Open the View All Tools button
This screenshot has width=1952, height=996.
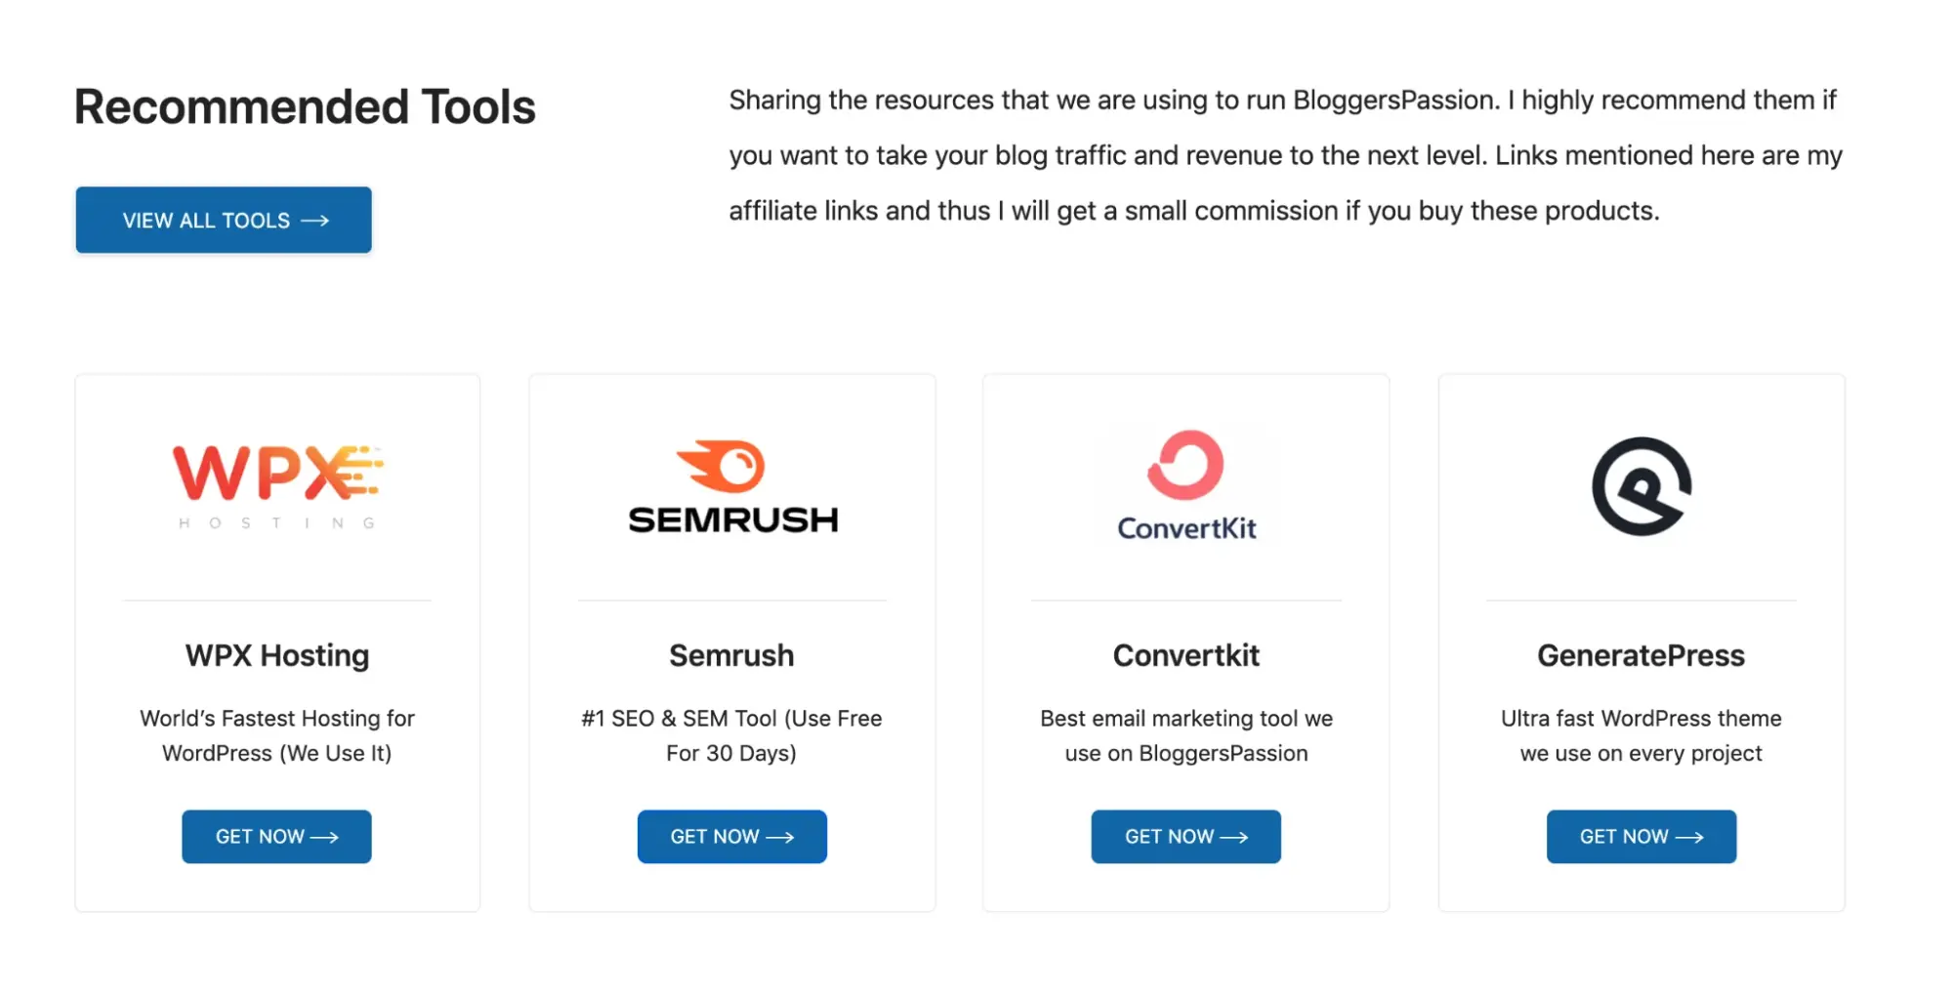click(224, 220)
